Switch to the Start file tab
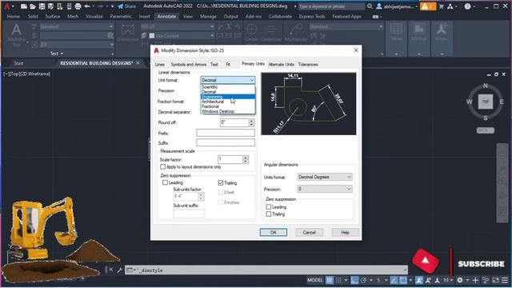The height and width of the screenshot is (288, 512). tap(18, 63)
